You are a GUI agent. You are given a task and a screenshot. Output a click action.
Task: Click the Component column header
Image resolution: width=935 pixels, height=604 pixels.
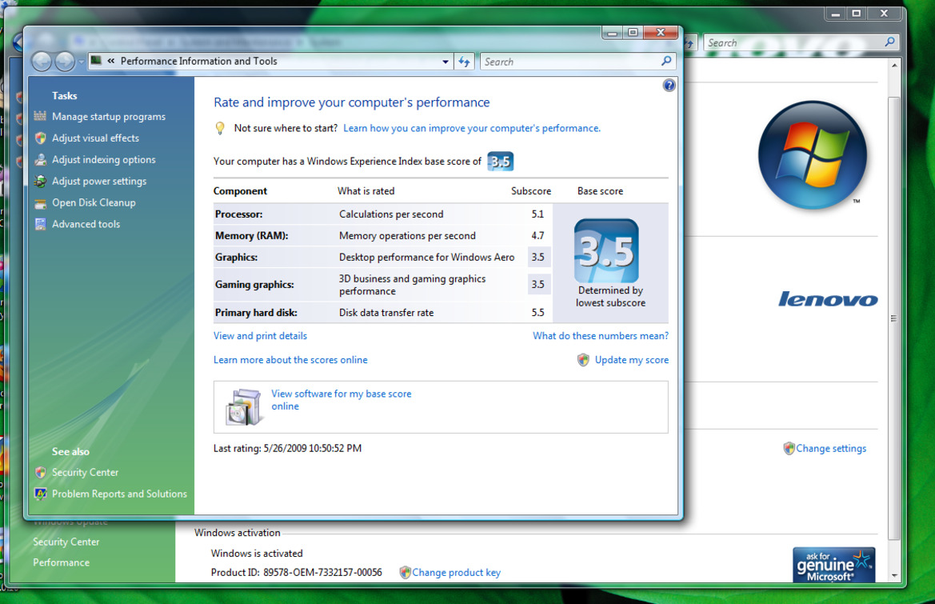[240, 190]
